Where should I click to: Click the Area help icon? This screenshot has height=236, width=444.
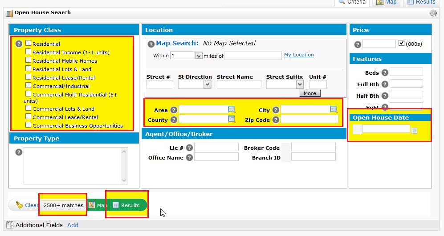(x=174, y=110)
